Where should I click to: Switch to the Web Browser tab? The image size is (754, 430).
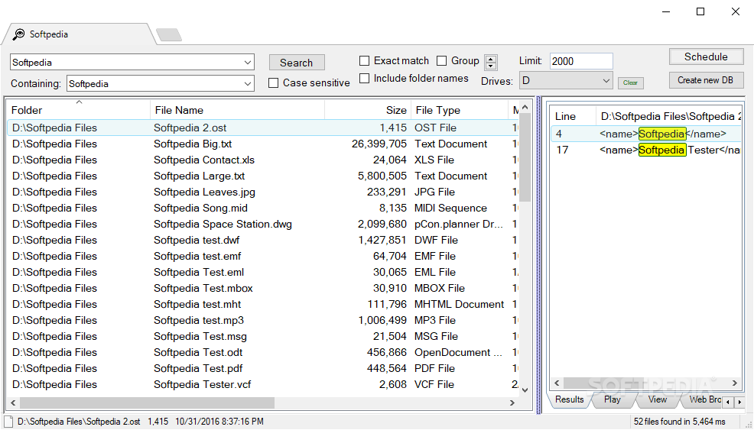tap(704, 399)
